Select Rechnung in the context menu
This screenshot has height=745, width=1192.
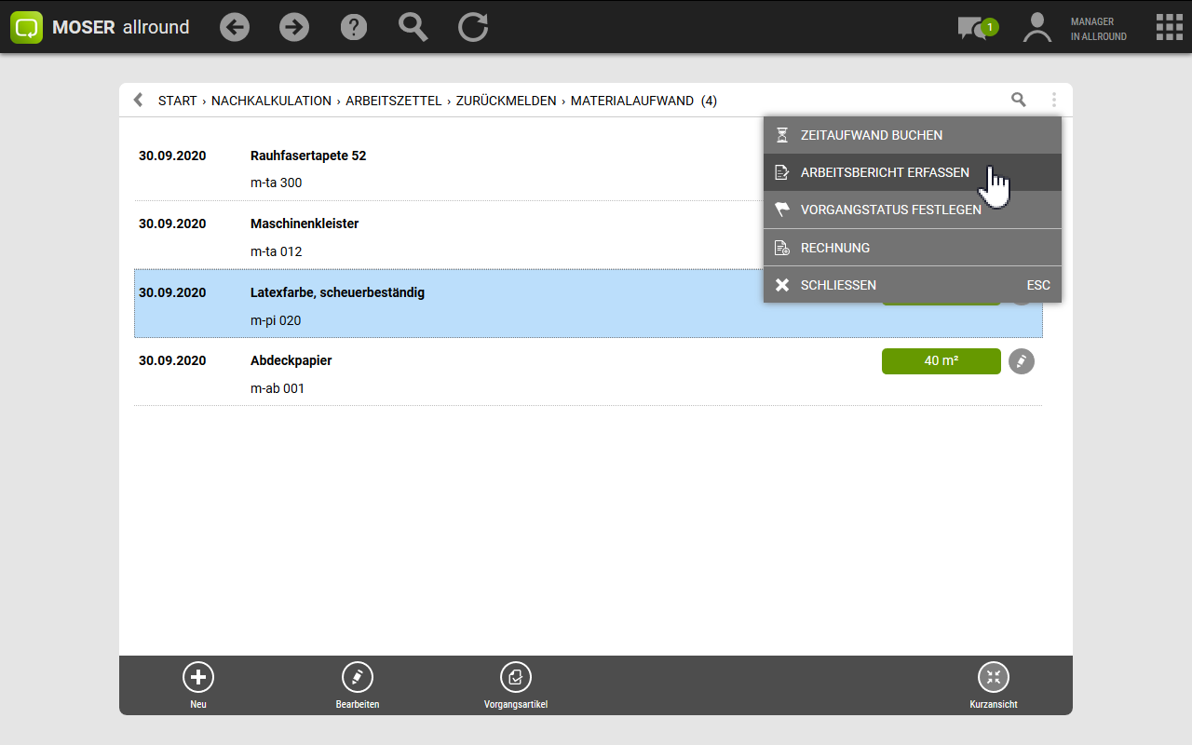(x=834, y=248)
